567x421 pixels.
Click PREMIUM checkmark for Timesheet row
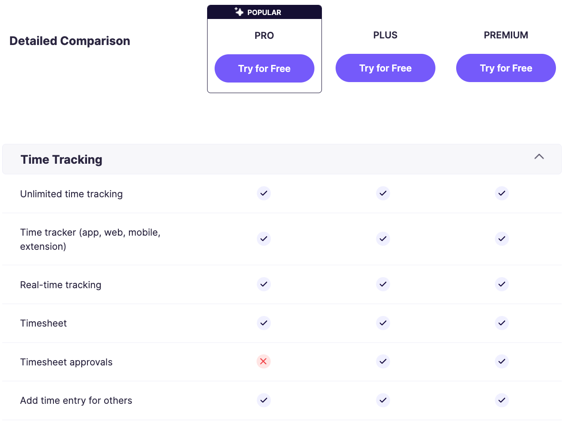pos(502,323)
